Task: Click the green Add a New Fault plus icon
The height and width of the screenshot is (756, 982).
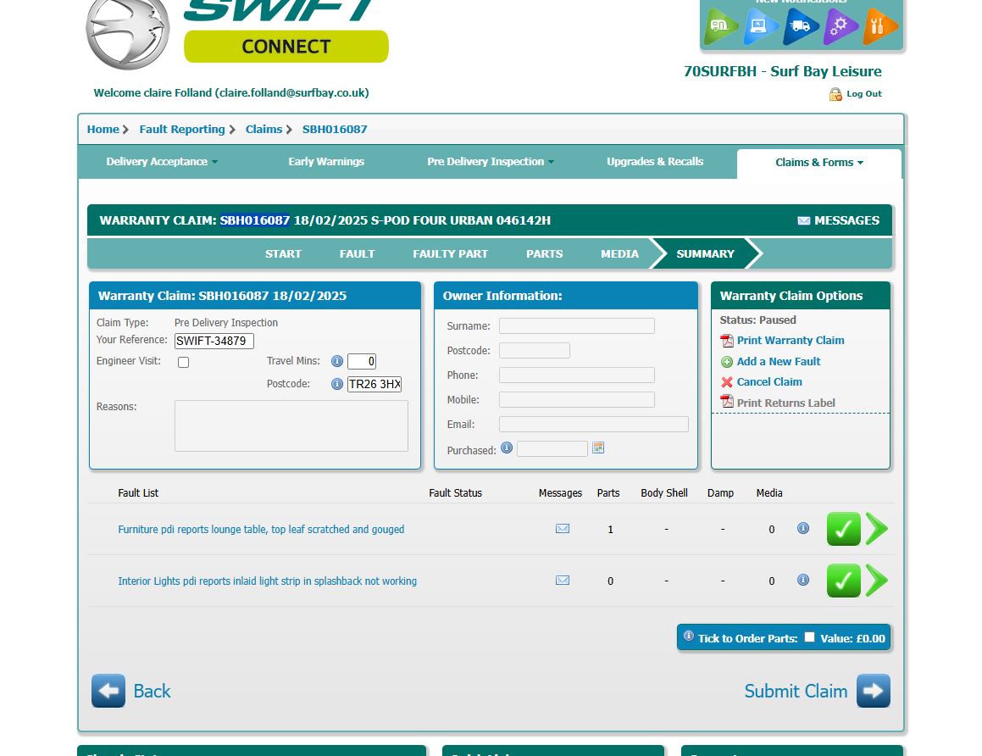Action: (726, 362)
